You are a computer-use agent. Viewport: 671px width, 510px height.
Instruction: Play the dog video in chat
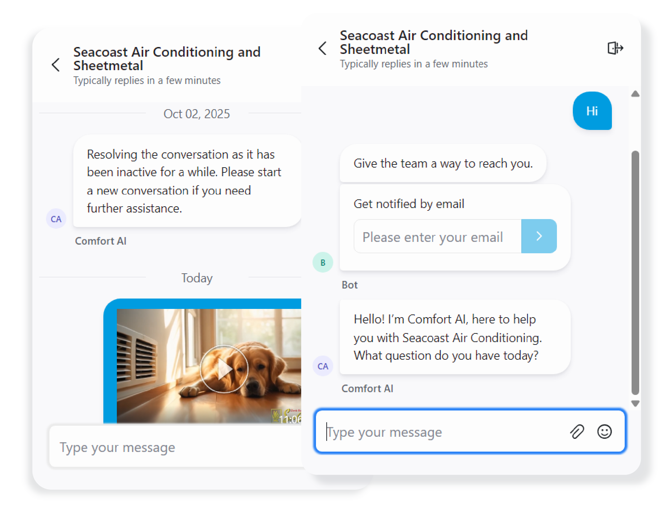coord(224,369)
